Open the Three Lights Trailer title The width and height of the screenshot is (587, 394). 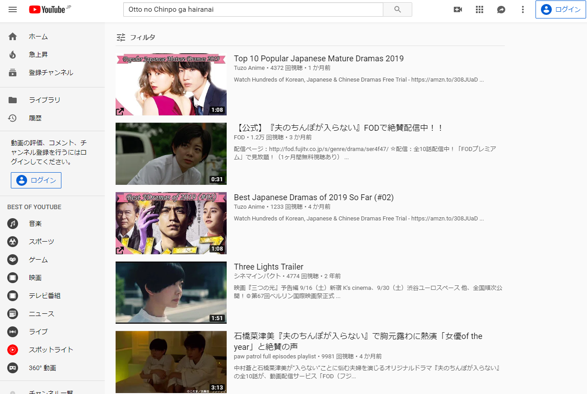[269, 267]
